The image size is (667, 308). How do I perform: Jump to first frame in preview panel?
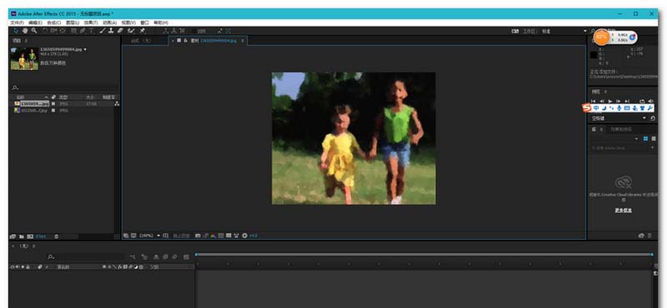[594, 101]
